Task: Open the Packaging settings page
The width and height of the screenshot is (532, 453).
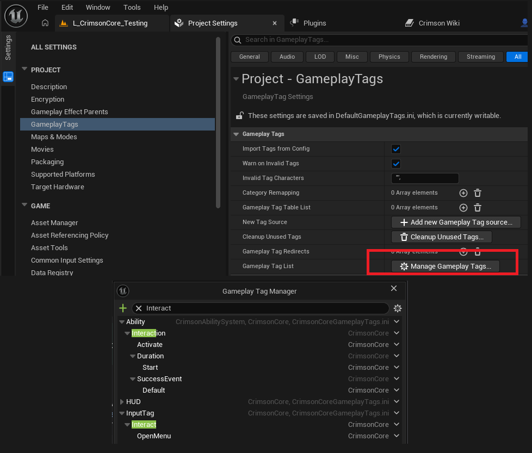Action: click(x=47, y=162)
